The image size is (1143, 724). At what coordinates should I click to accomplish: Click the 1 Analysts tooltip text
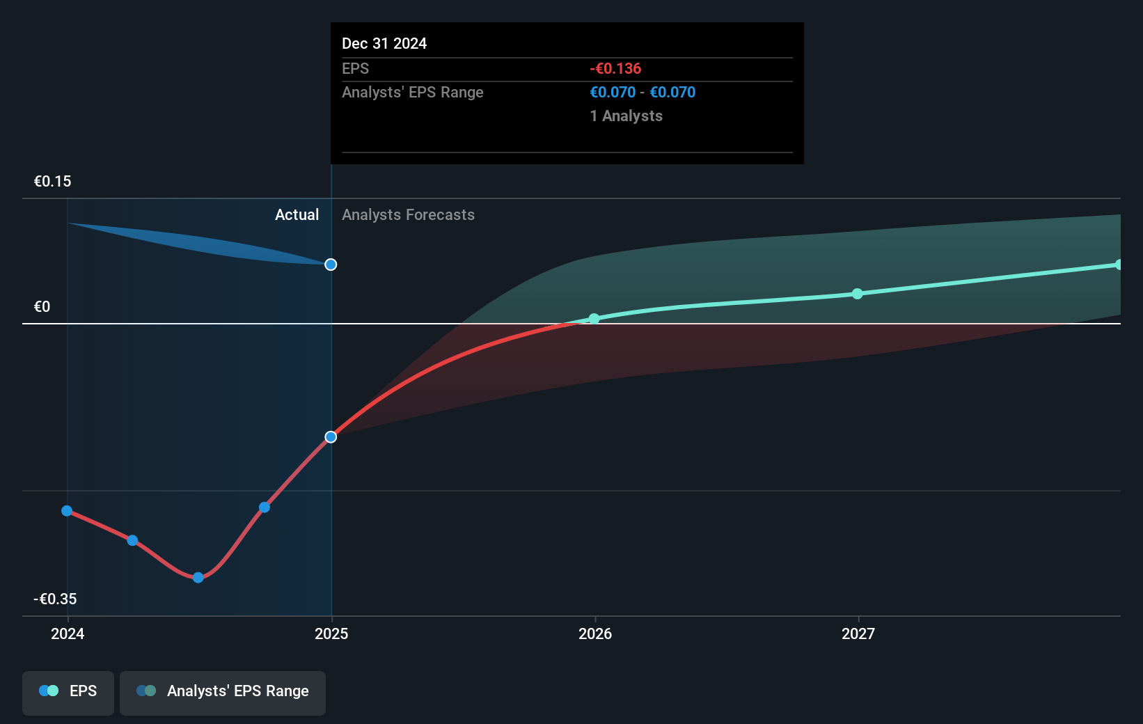pos(626,116)
